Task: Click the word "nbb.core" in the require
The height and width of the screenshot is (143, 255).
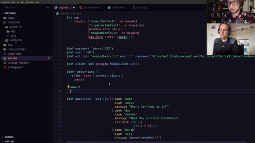Action: click(96, 37)
